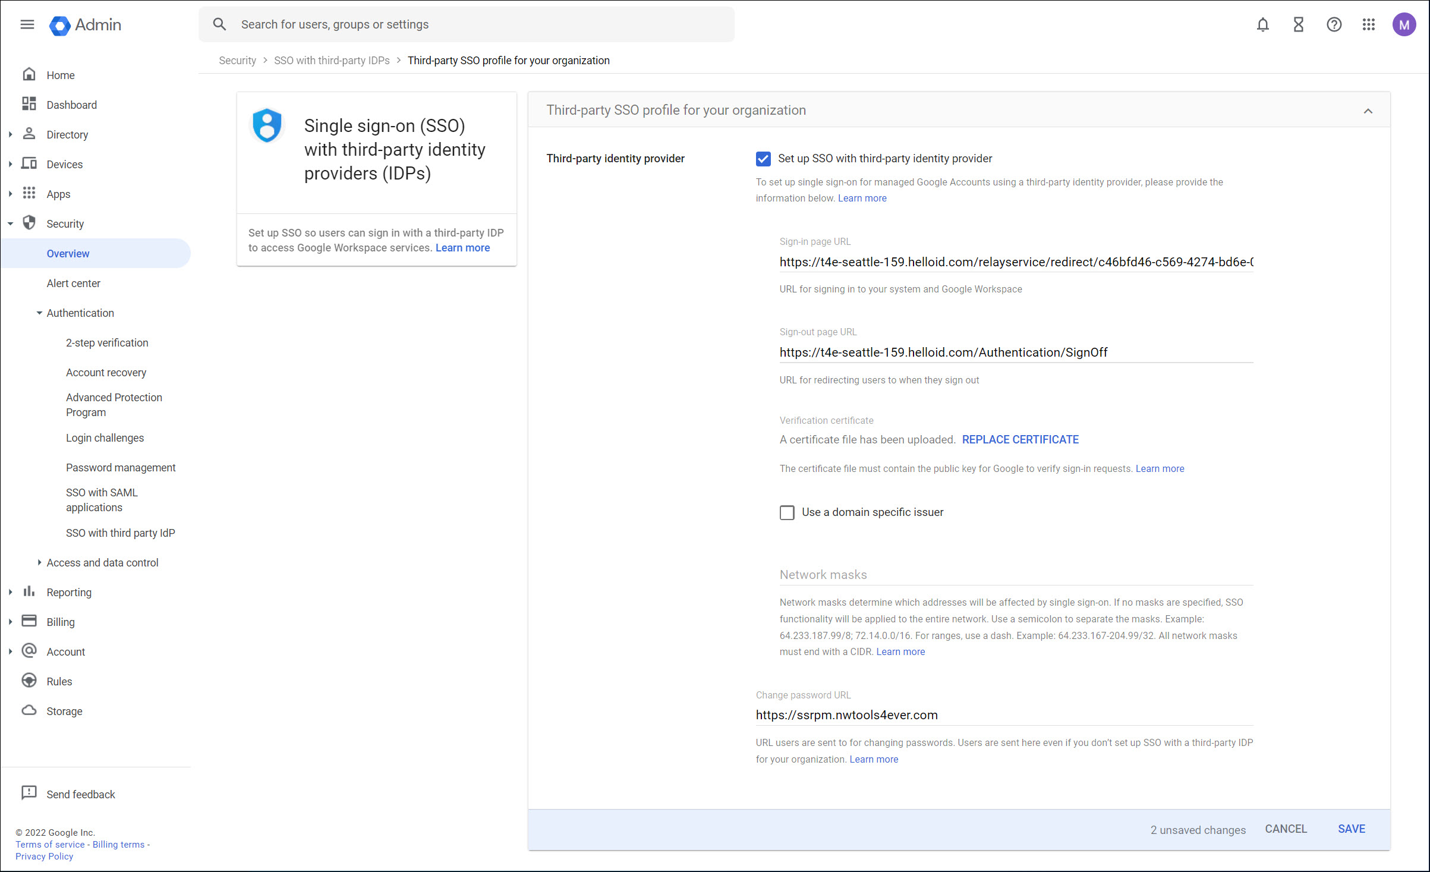Open Alert center
1430x872 pixels.
tap(74, 283)
